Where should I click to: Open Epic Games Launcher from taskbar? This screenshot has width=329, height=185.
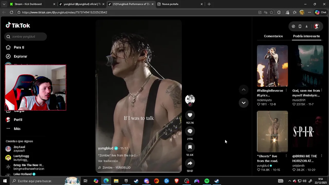point(126,181)
